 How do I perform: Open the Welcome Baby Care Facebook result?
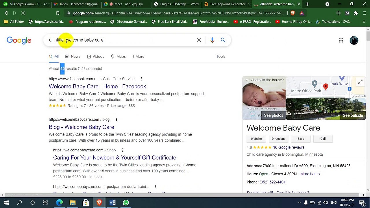click(97, 86)
